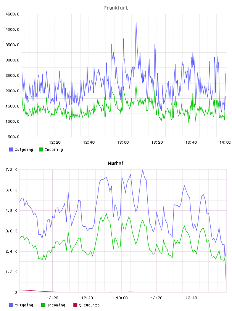Click the highest Outgoing spike in Frankfurt chart
Screen dimensions: 232x311
136,22
